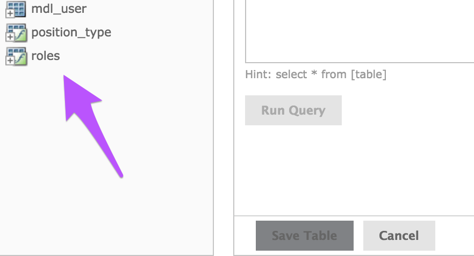Click the position_type query table icon
Viewport: 474px width, 256px height.
click(16, 33)
